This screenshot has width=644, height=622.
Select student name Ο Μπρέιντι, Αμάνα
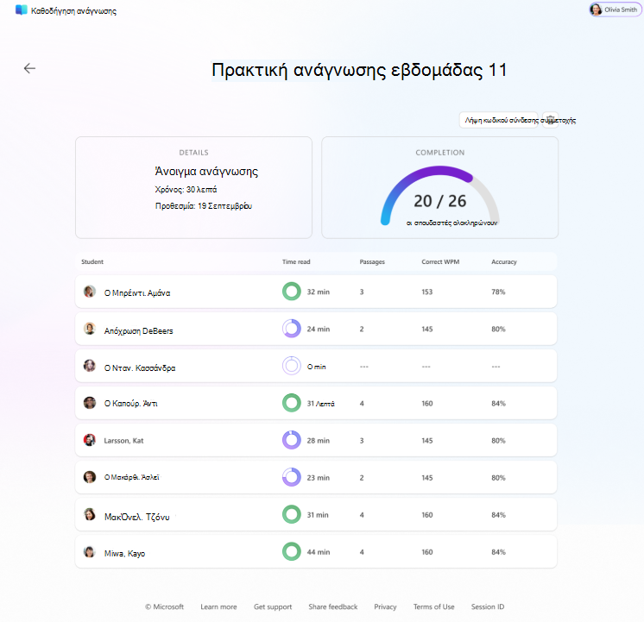[x=137, y=292]
